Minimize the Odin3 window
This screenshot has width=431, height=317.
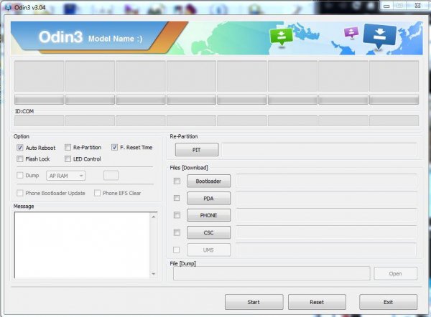[x=386, y=6]
